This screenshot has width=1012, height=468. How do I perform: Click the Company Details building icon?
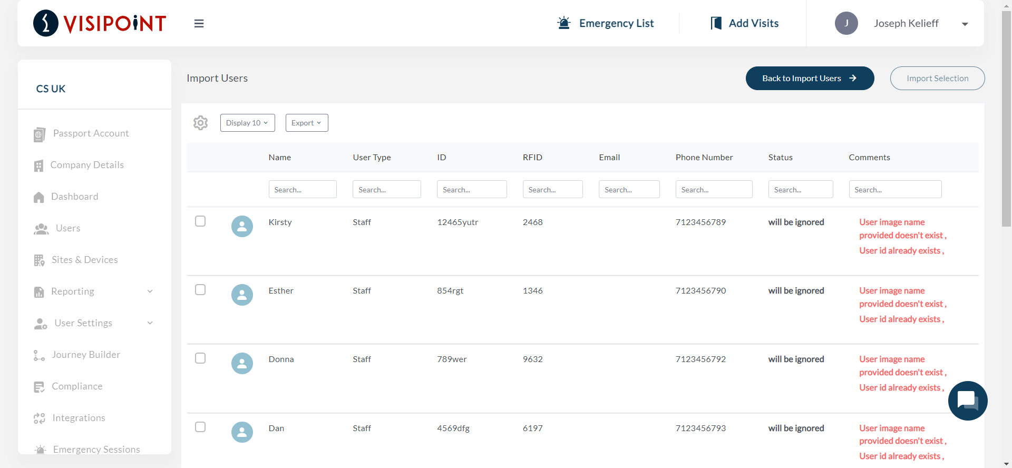click(38, 165)
